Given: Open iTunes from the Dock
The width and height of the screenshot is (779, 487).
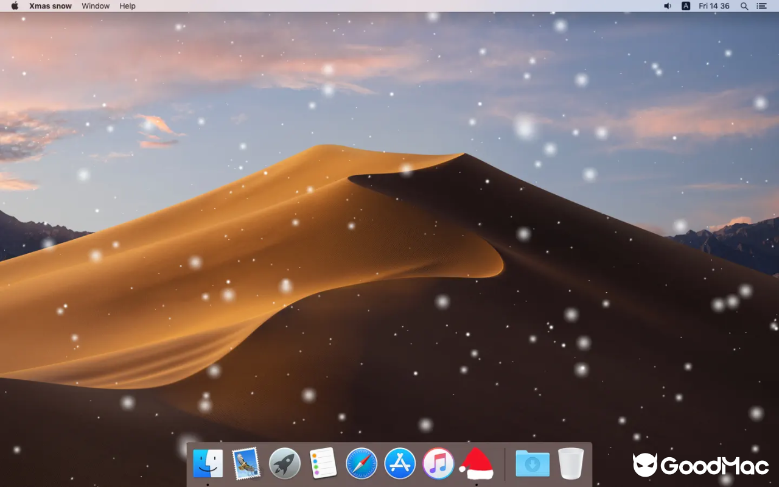Looking at the screenshot, I should click(x=438, y=463).
